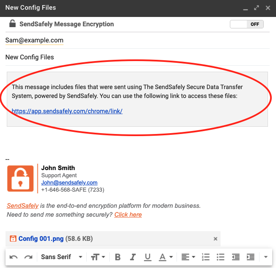This screenshot has height=268, width=276.
Task: Click the subject field New Config Files
Action: coord(138,57)
